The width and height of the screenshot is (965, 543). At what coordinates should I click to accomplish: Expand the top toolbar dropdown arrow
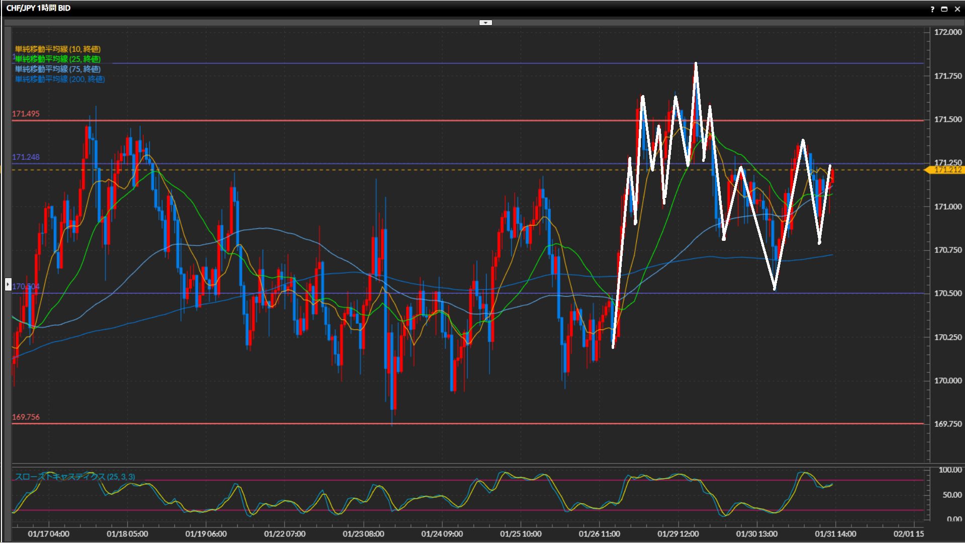[486, 23]
